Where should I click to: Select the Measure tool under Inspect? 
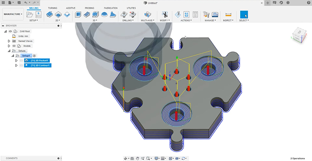point(229,14)
